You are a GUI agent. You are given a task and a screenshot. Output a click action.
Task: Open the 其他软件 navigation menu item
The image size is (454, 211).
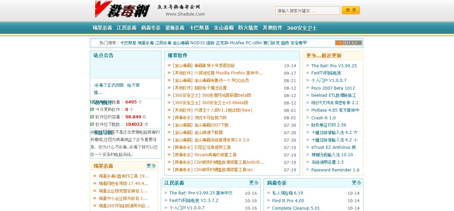(272, 28)
